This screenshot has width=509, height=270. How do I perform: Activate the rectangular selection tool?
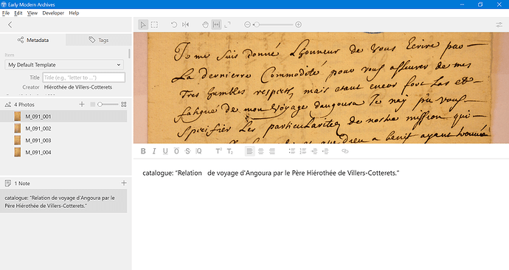tap(154, 24)
